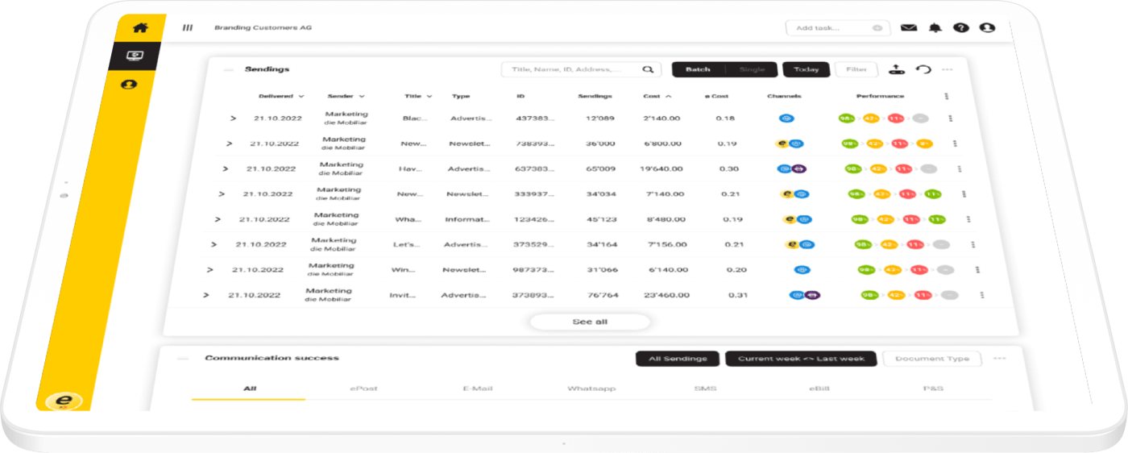The image size is (1128, 453).
Task: Open the three-dot menu of Sendings panel
Action: pos(948,69)
